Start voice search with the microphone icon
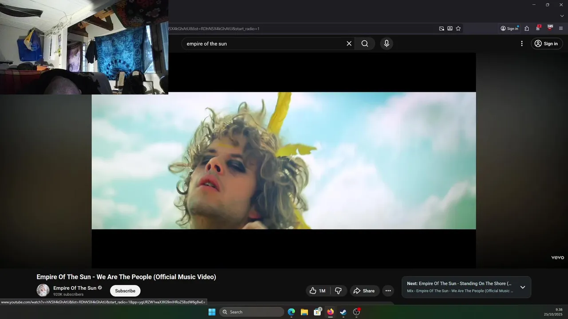568x319 pixels. (x=387, y=43)
